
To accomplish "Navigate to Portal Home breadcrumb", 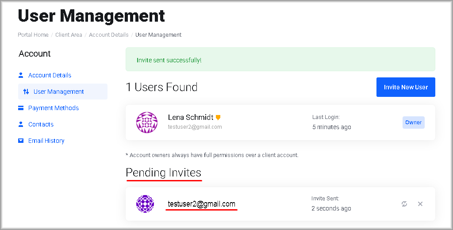I will click(x=33, y=35).
